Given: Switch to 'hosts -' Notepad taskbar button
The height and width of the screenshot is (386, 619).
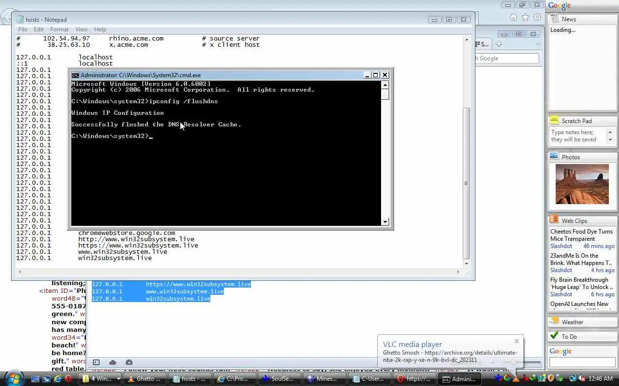Looking at the screenshot, I should [191, 379].
